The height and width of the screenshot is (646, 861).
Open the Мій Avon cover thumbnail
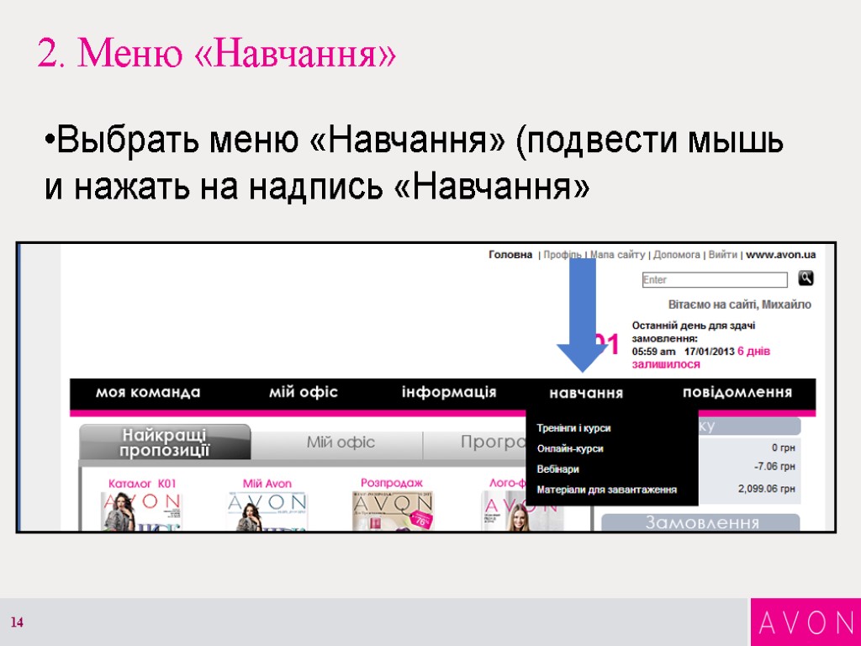click(x=267, y=511)
